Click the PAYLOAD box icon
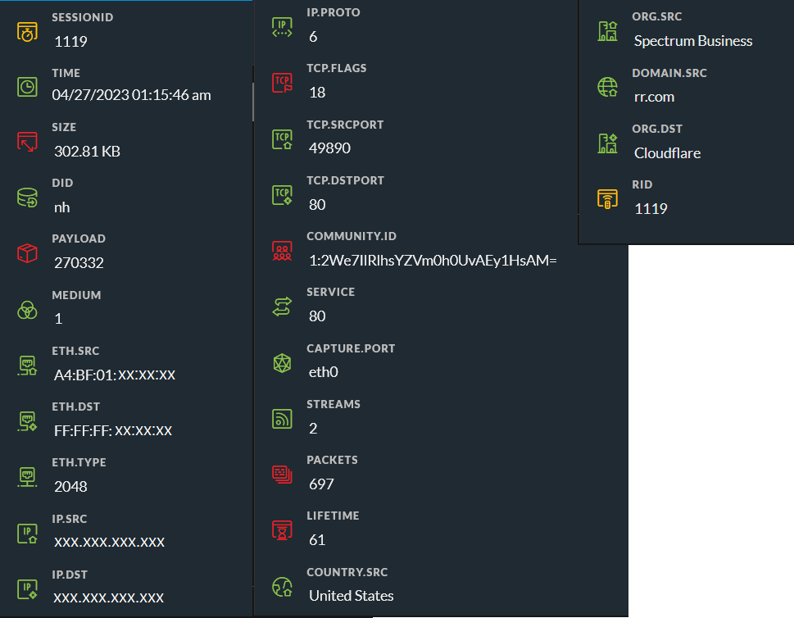Viewport: 794px width, 618px height. (28, 253)
